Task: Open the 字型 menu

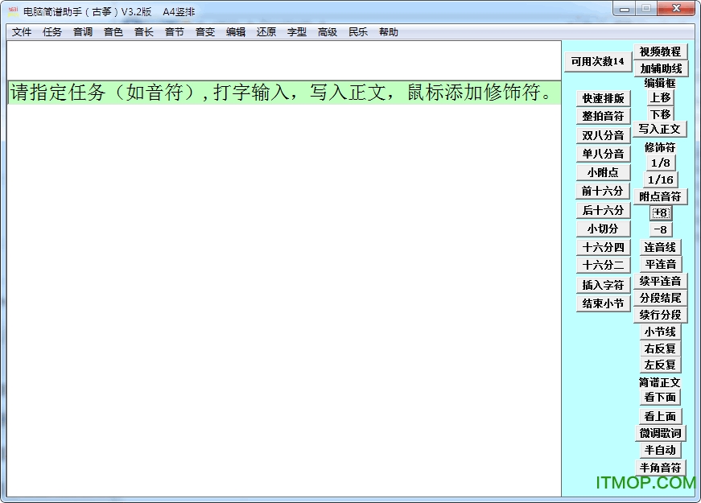Action: [x=297, y=32]
